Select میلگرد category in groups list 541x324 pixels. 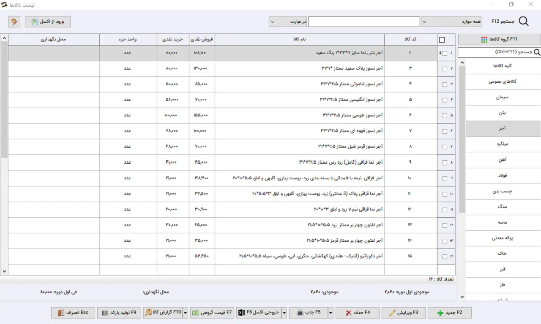click(x=503, y=144)
